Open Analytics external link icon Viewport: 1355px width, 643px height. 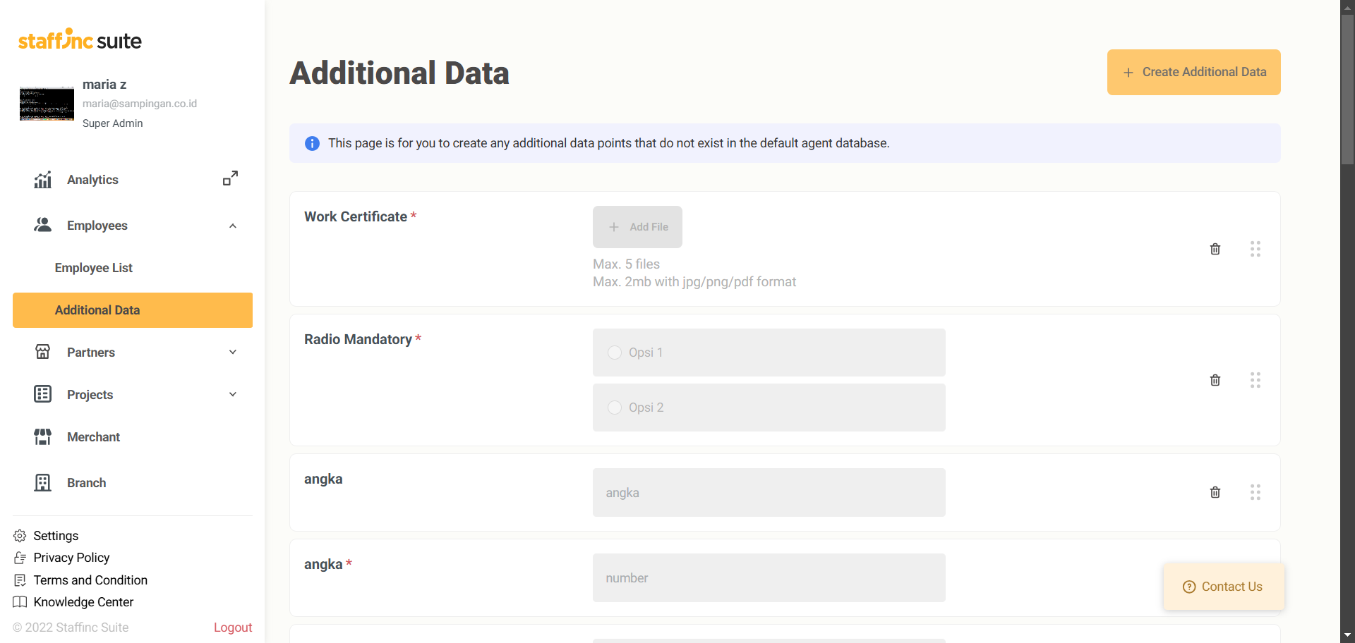pyautogui.click(x=230, y=178)
